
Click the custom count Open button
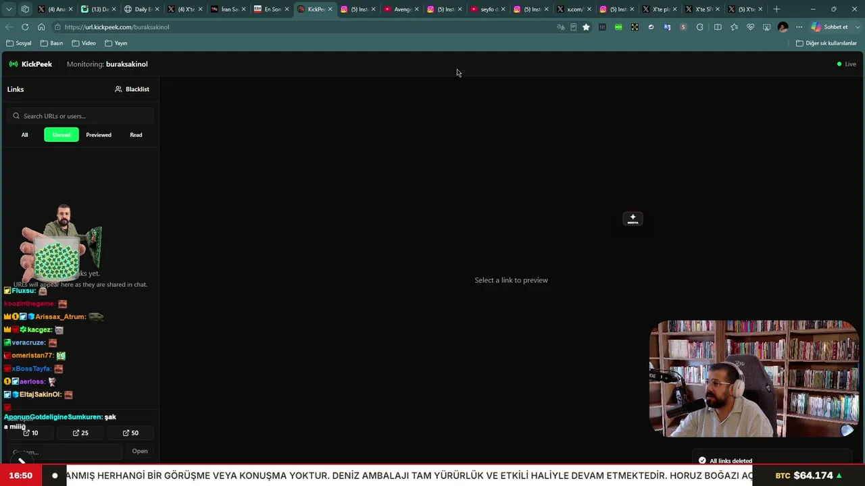pos(140,451)
